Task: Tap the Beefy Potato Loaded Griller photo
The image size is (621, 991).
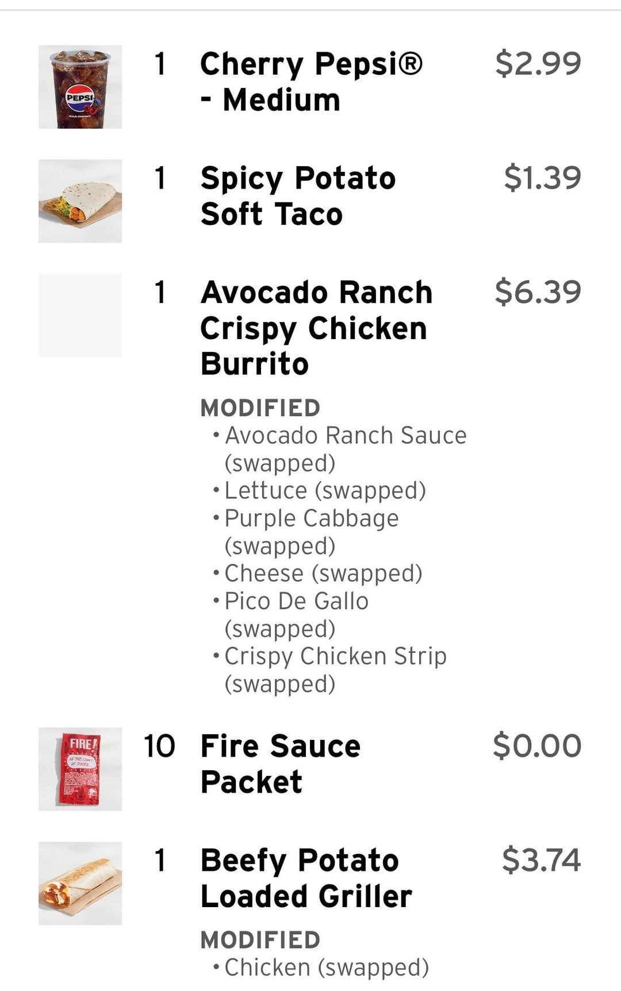Action: coord(80,883)
